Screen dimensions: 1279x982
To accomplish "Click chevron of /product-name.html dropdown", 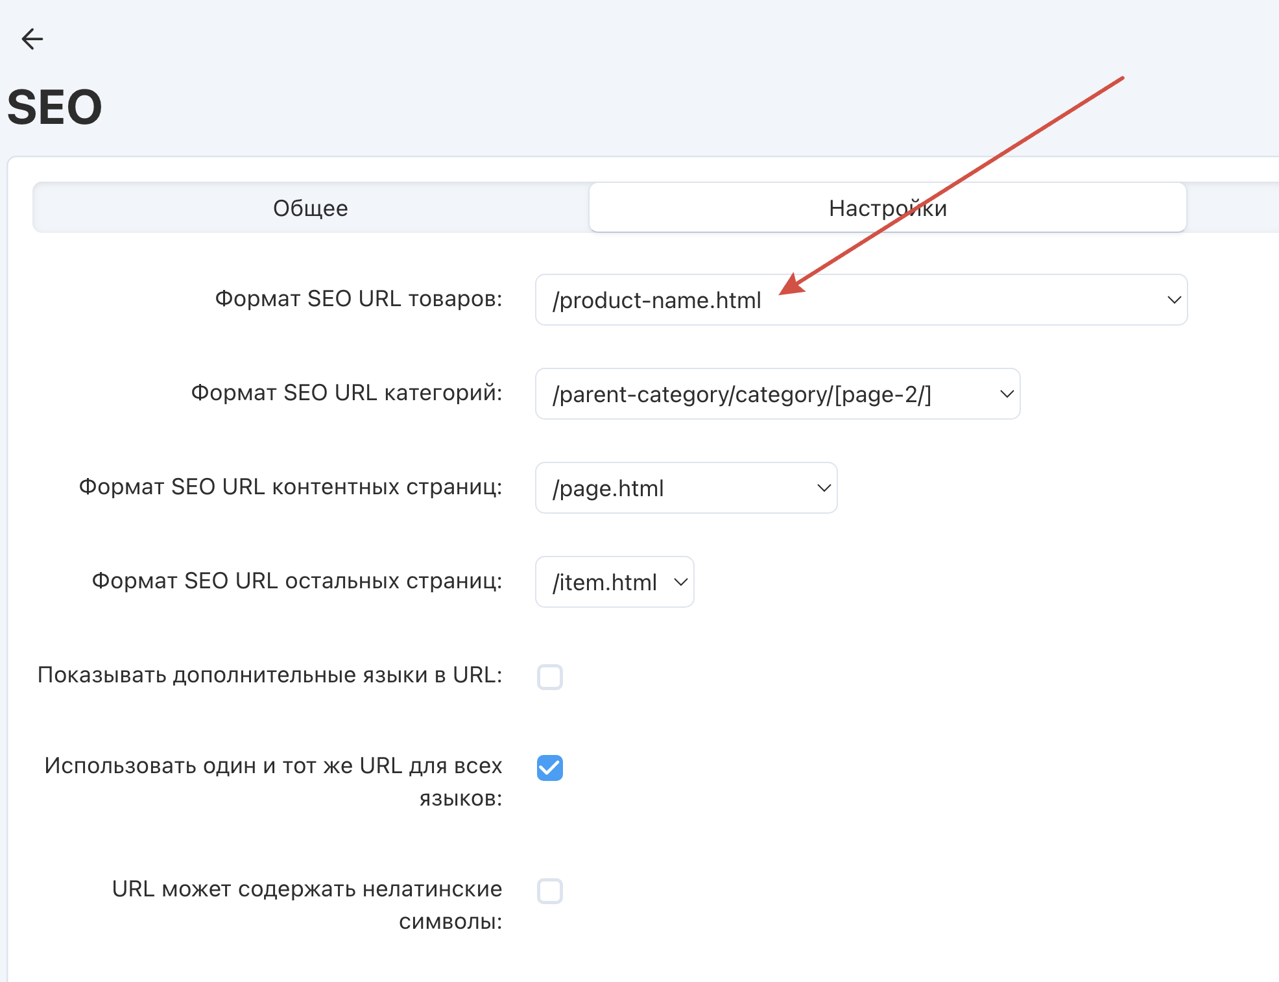I will coord(1173,300).
